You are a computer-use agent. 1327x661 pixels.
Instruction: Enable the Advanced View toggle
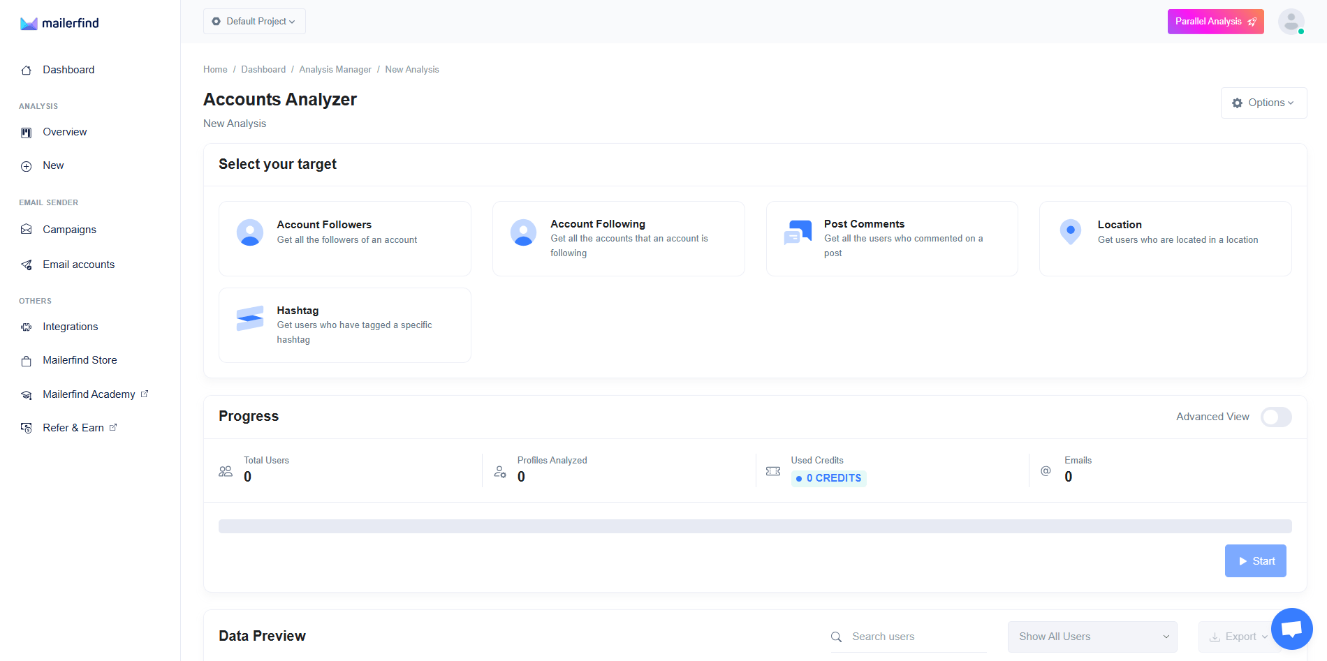tap(1276, 417)
